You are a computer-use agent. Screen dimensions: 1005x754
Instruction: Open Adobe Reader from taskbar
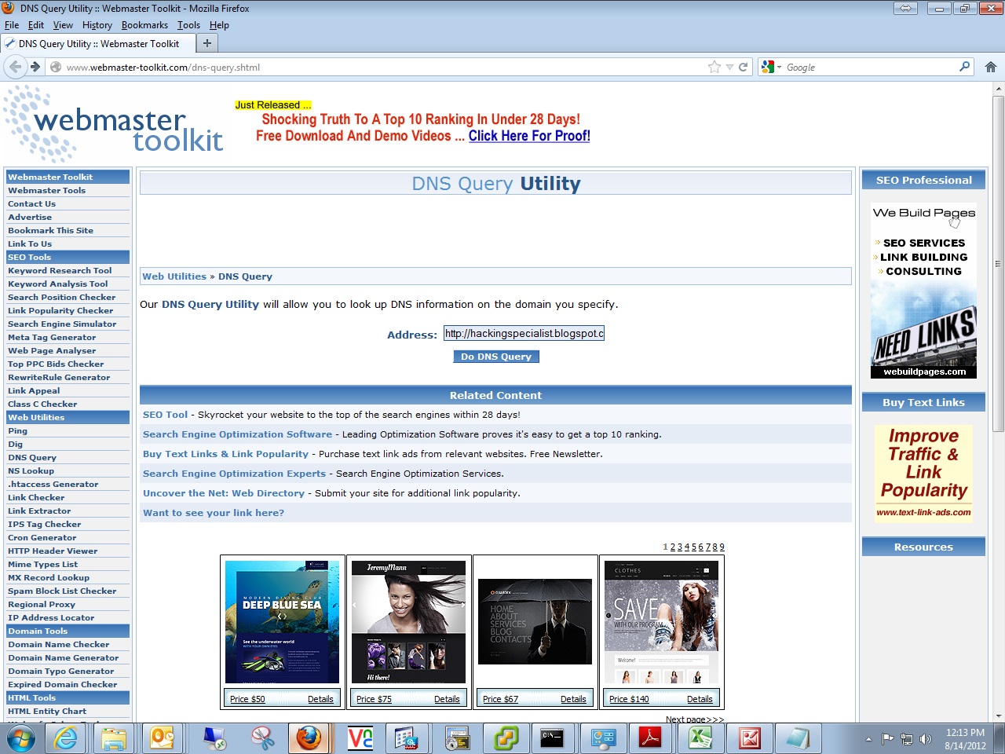pos(650,738)
